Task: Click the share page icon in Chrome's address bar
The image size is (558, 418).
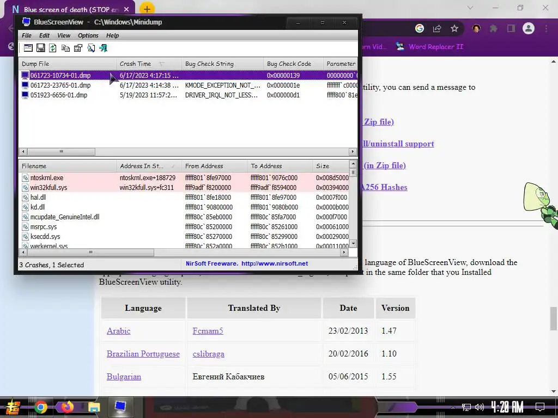Action: click(437, 28)
